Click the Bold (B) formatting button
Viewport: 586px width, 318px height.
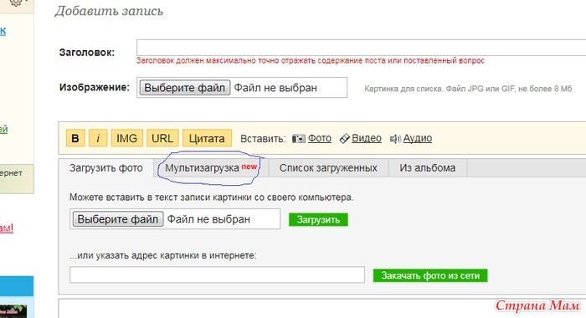coord(75,138)
